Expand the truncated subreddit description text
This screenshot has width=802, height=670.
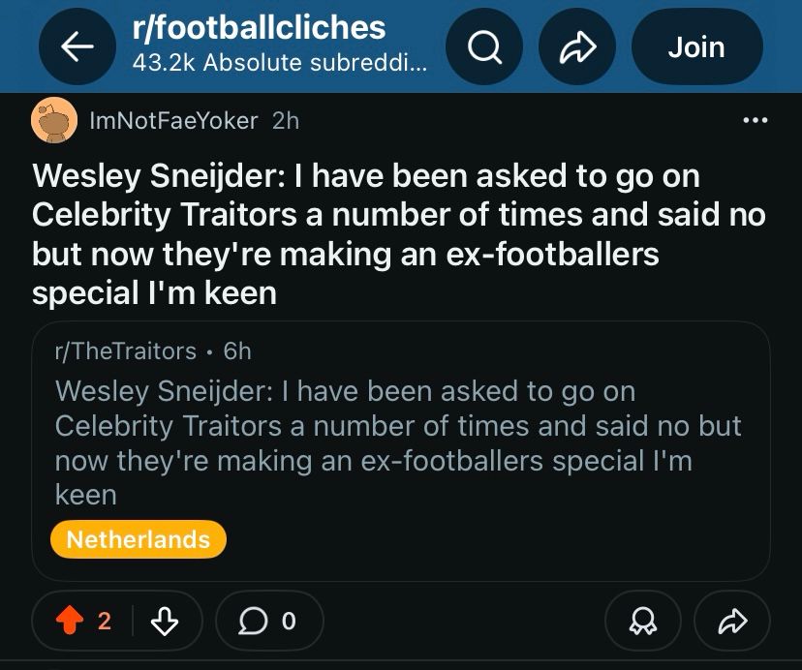coord(280,63)
